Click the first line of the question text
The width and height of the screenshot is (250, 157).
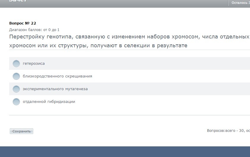pos(129,37)
